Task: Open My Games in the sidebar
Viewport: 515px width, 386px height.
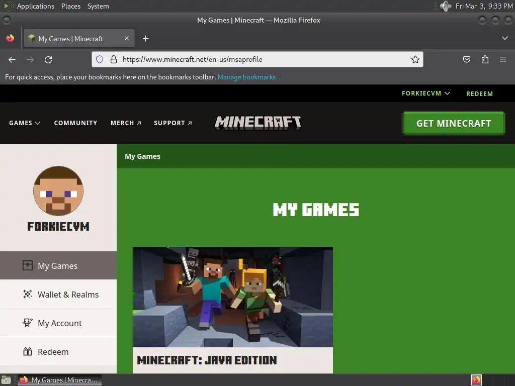Action: click(x=58, y=265)
